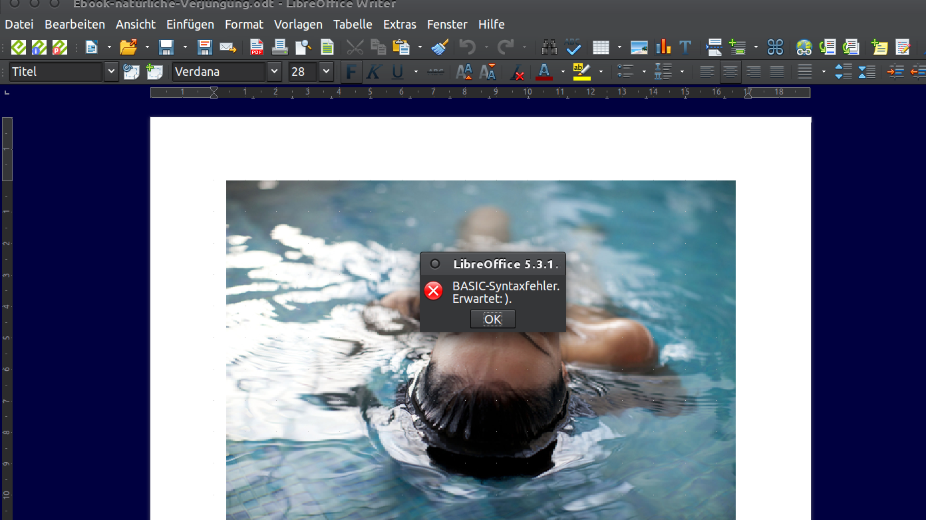
Task: Expand the font size 28 dropdown
Action: coord(326,71)
